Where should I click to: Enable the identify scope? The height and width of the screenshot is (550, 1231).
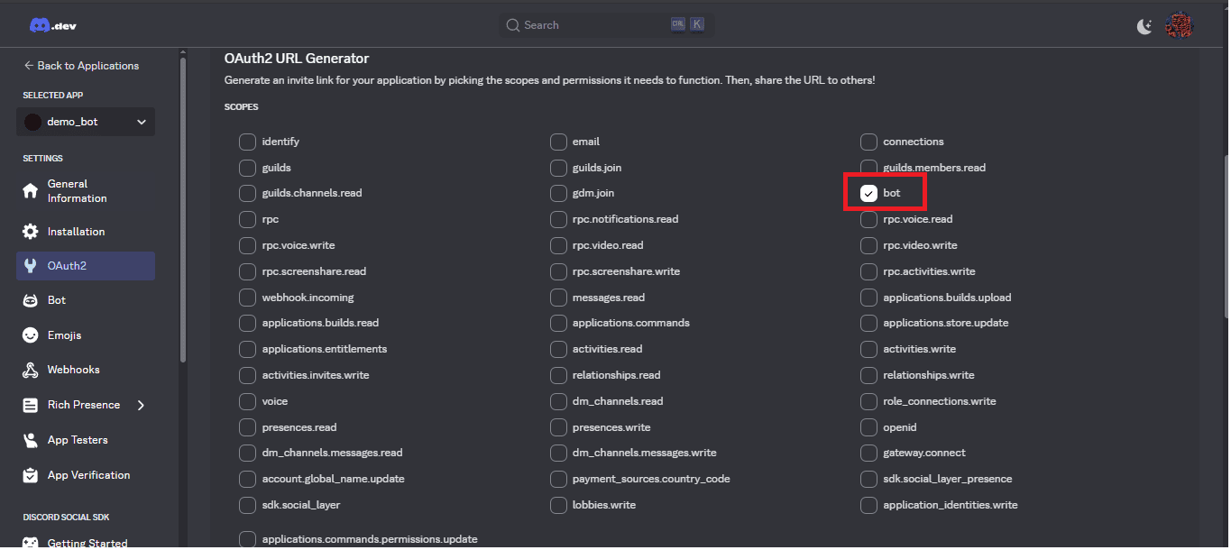247,142
